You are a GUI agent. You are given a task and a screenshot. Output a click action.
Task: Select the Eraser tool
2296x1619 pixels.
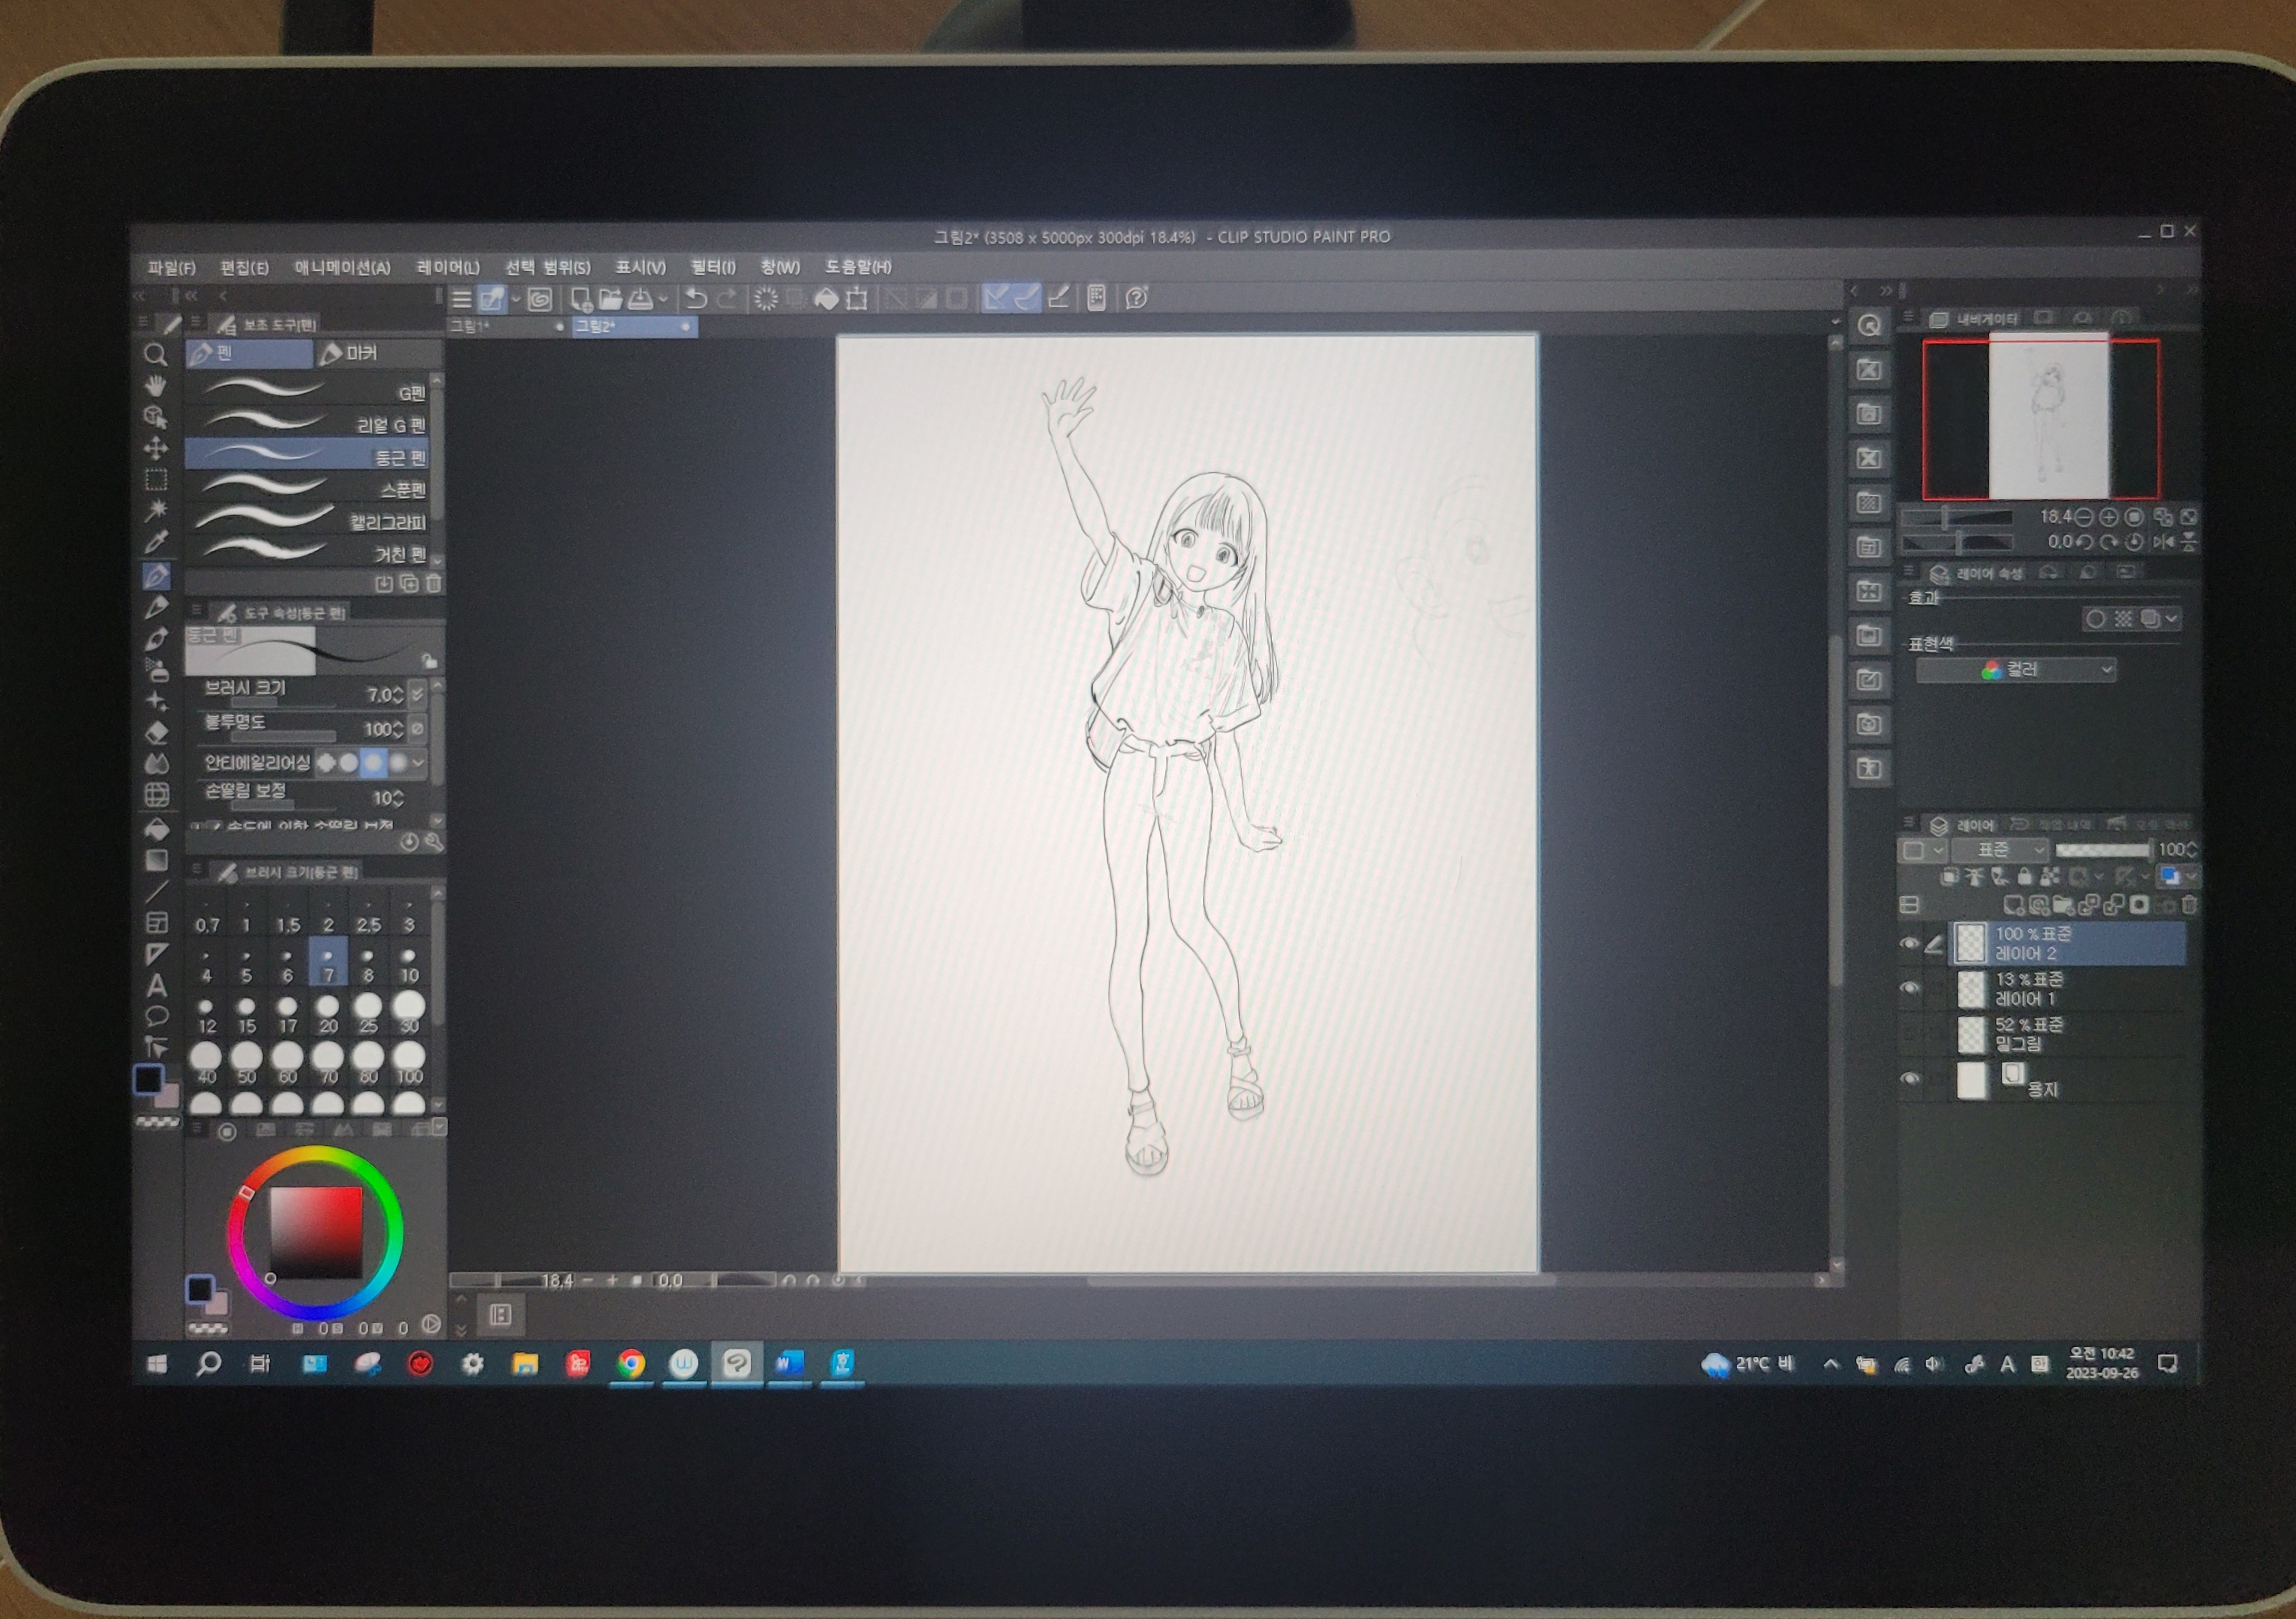tap(157, 732)
